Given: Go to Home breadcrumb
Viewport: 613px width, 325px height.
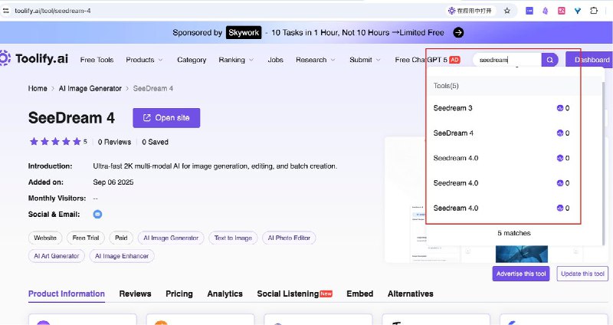Looking at the screenshot, I should coord(38,88).
